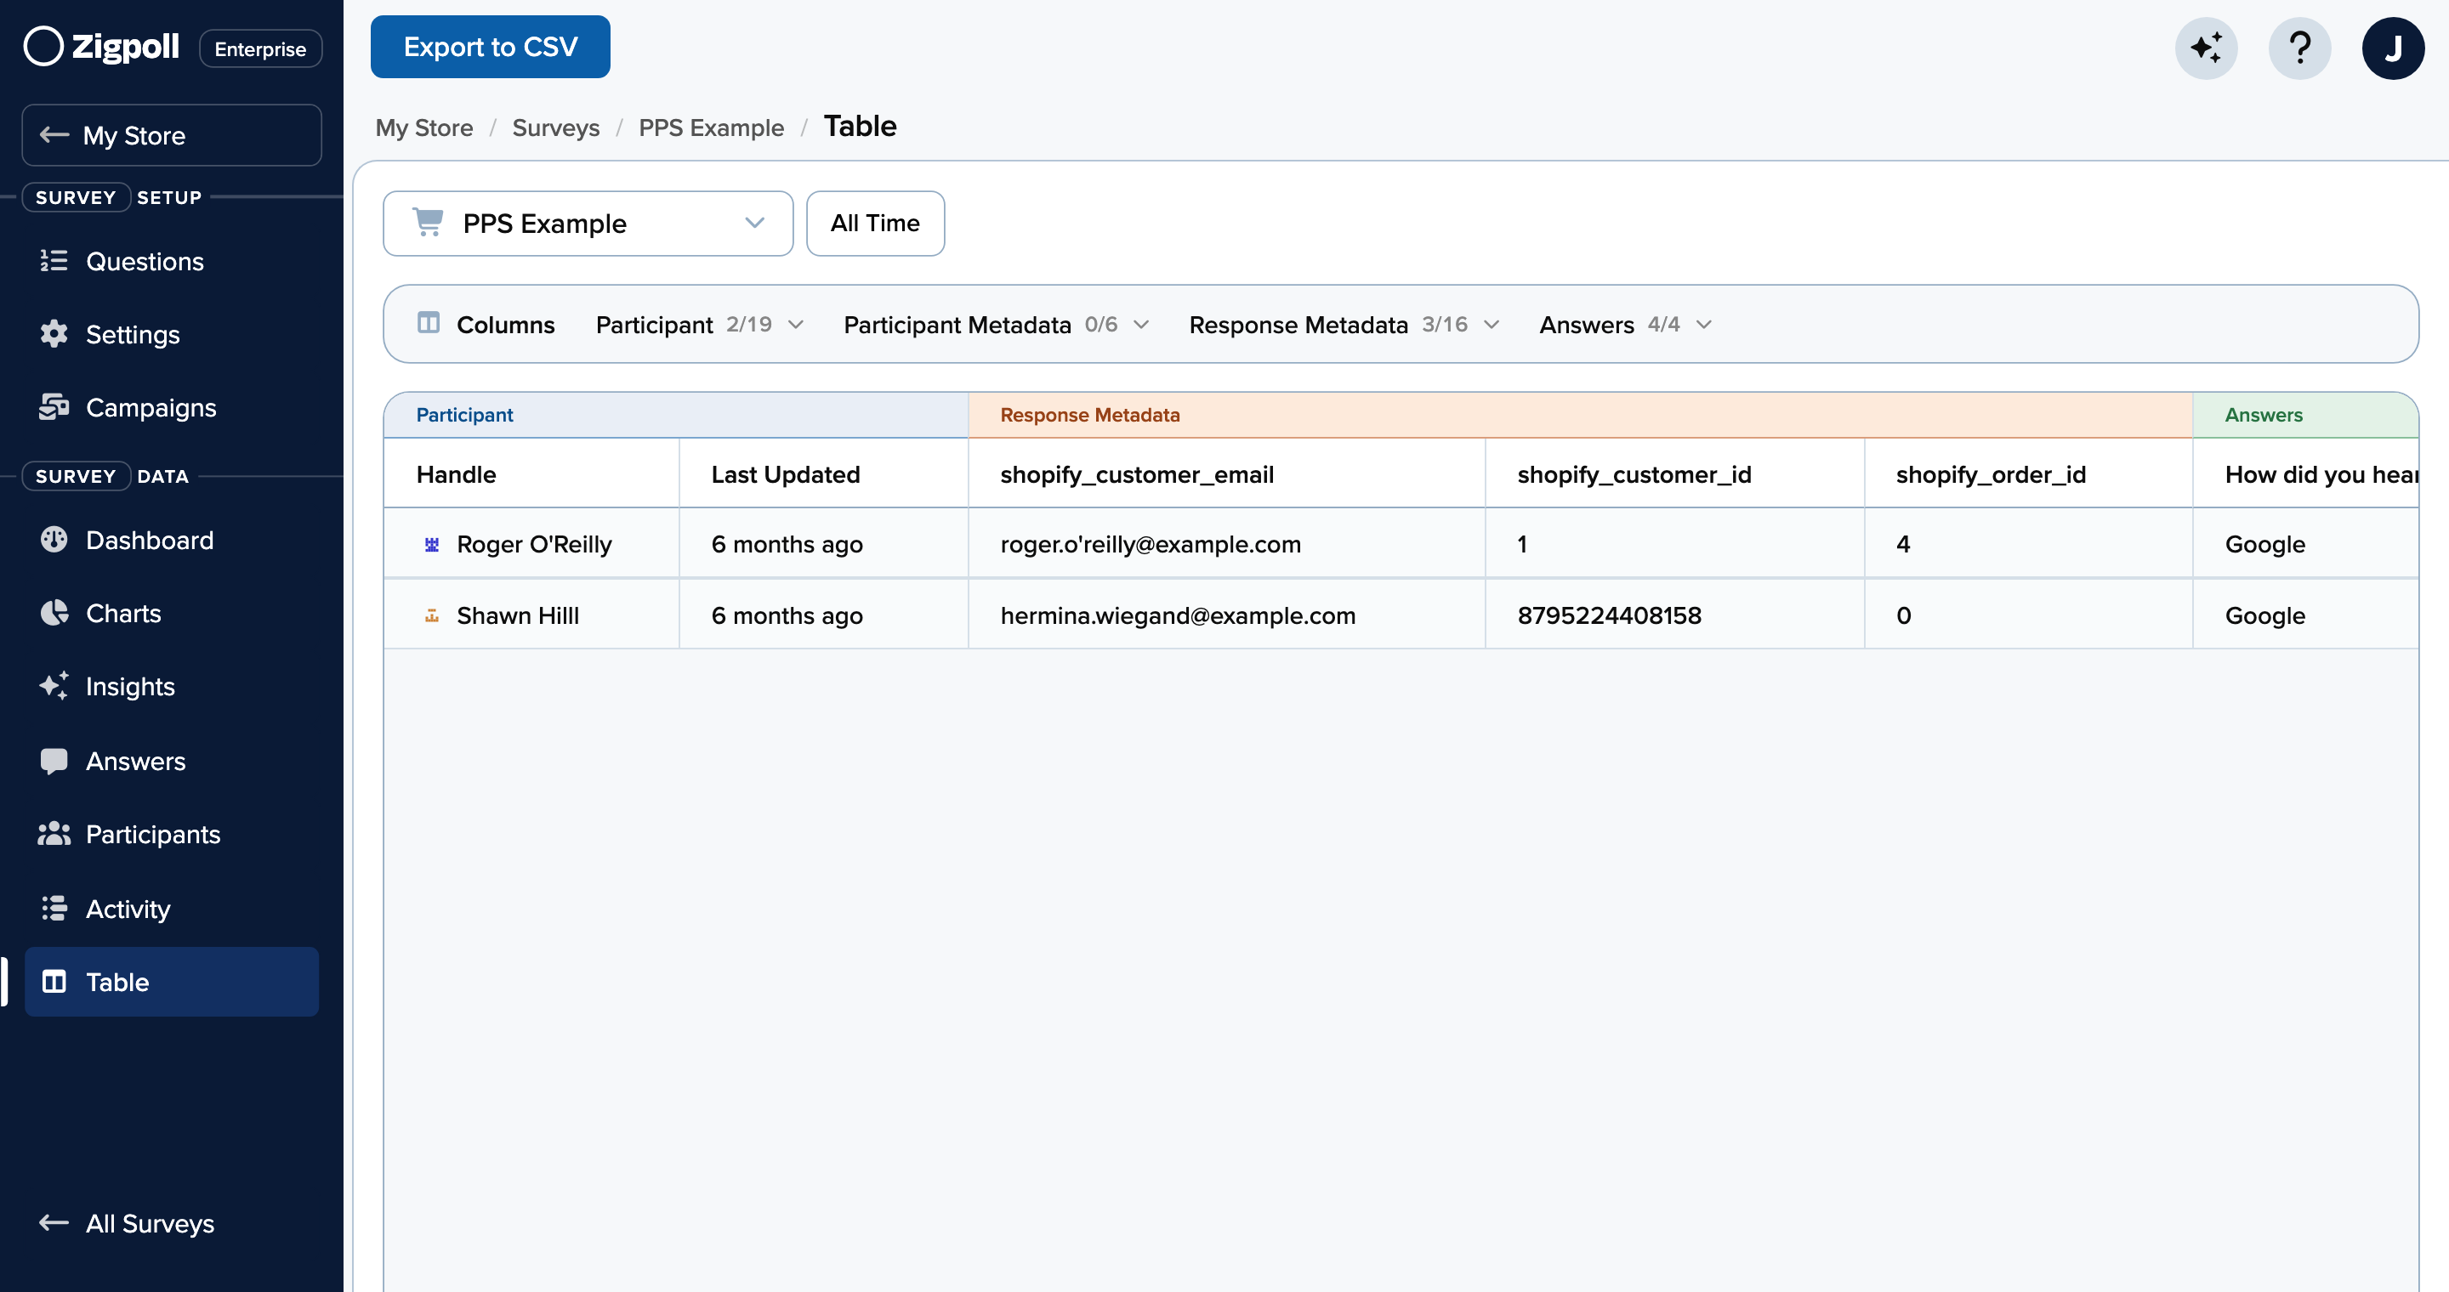Viewport: 2449px width, 1292px height.
Task: Click Roger O'Reilly's avatar icon
Action: coord(432,544)
